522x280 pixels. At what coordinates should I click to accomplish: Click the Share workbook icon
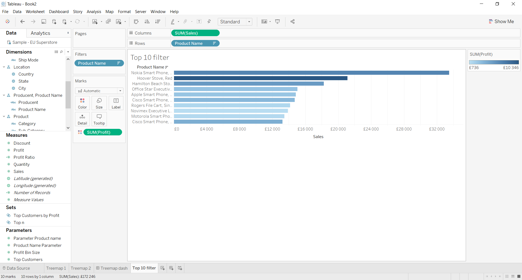point(293,22)
